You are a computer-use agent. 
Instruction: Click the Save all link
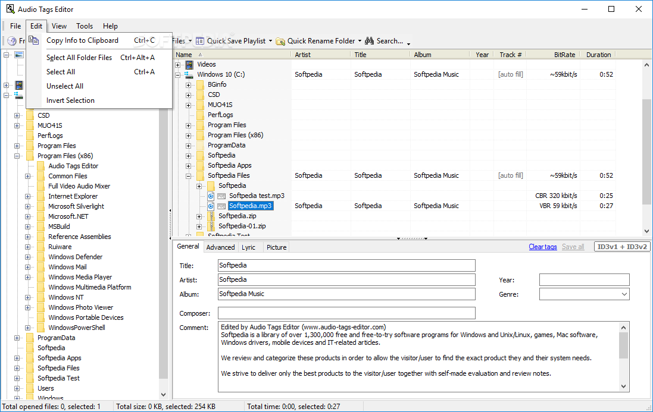(573, 247)
